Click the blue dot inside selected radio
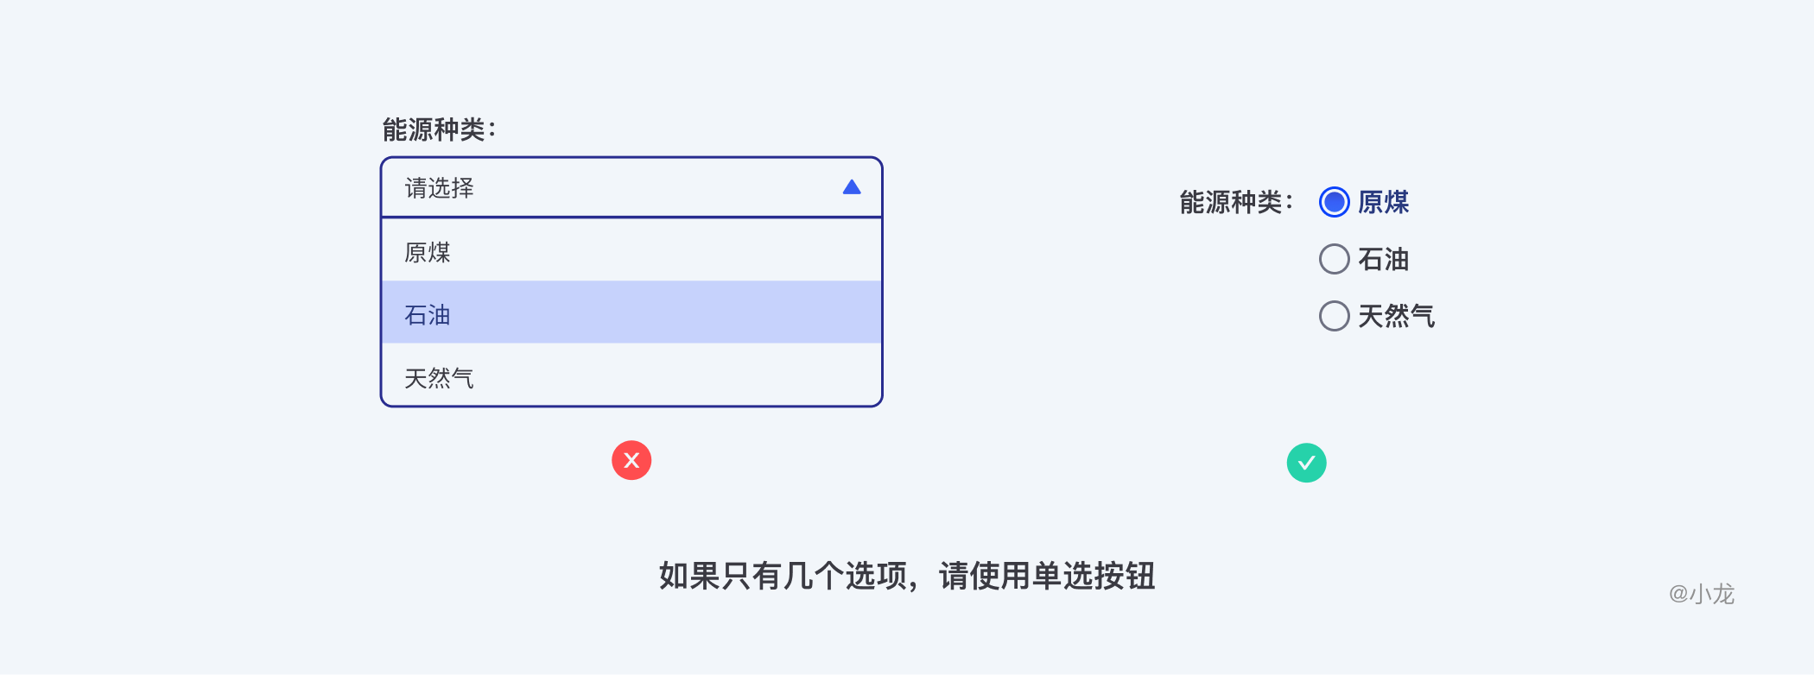Image resolution: width=1814 pixels, height=675 pixels. [x=1334, y=202]
